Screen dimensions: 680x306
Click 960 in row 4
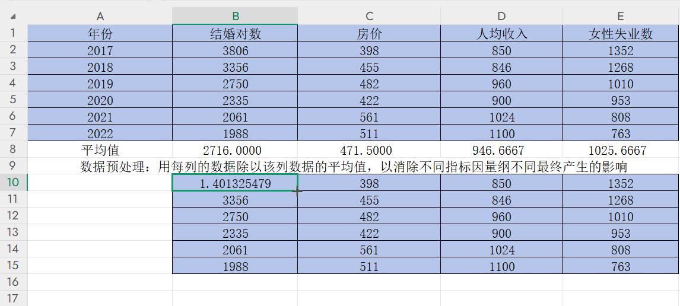(x=501, y=83)
